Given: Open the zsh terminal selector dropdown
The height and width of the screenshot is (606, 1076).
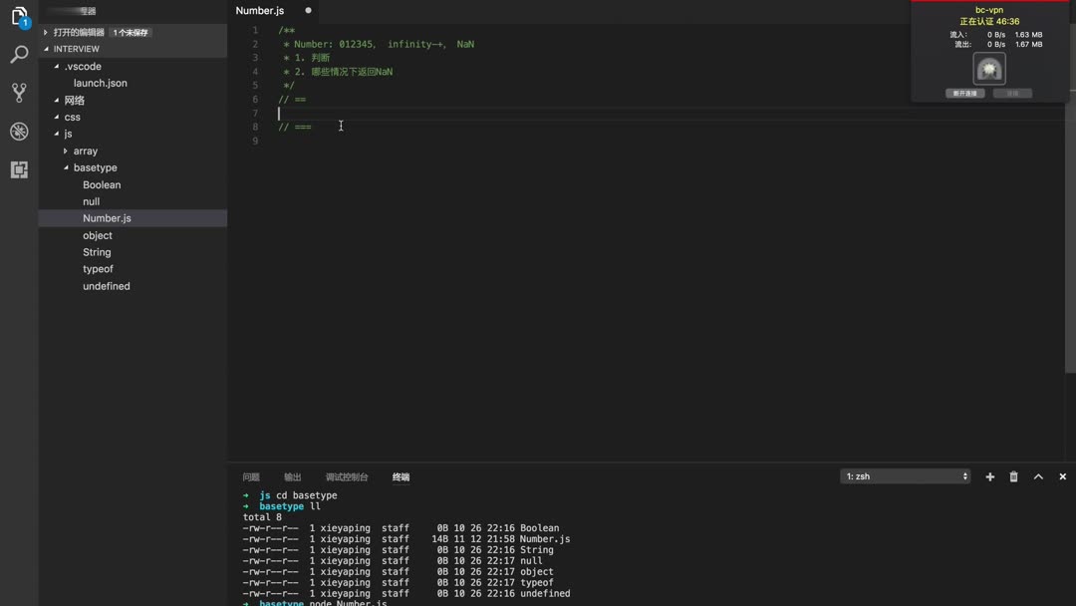Looking at the screenshot, I should click(905, 476).
